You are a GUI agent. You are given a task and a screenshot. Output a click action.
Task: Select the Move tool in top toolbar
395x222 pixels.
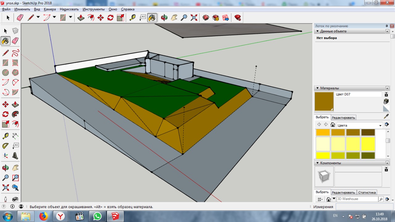coord(101,18)
